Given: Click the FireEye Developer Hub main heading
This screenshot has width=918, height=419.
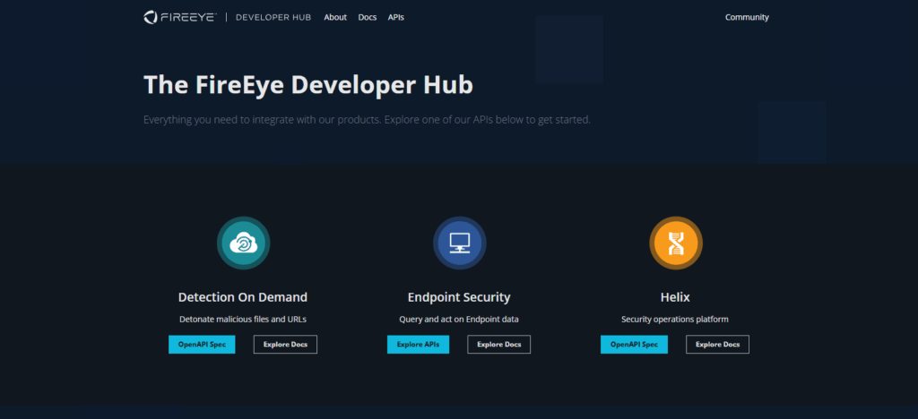Looking at the screenshot, I should (x=308, y=84).
